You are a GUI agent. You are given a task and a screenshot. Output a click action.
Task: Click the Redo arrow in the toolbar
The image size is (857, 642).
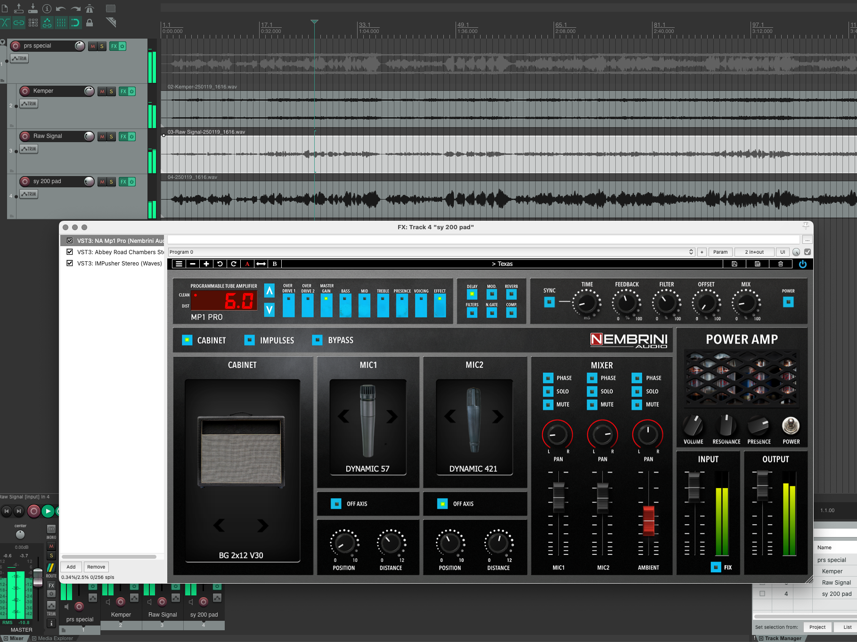click(75, 8)
